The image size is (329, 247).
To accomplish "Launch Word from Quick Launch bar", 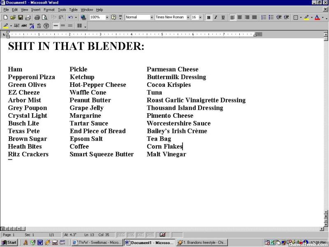I will (x=40, y=242).
